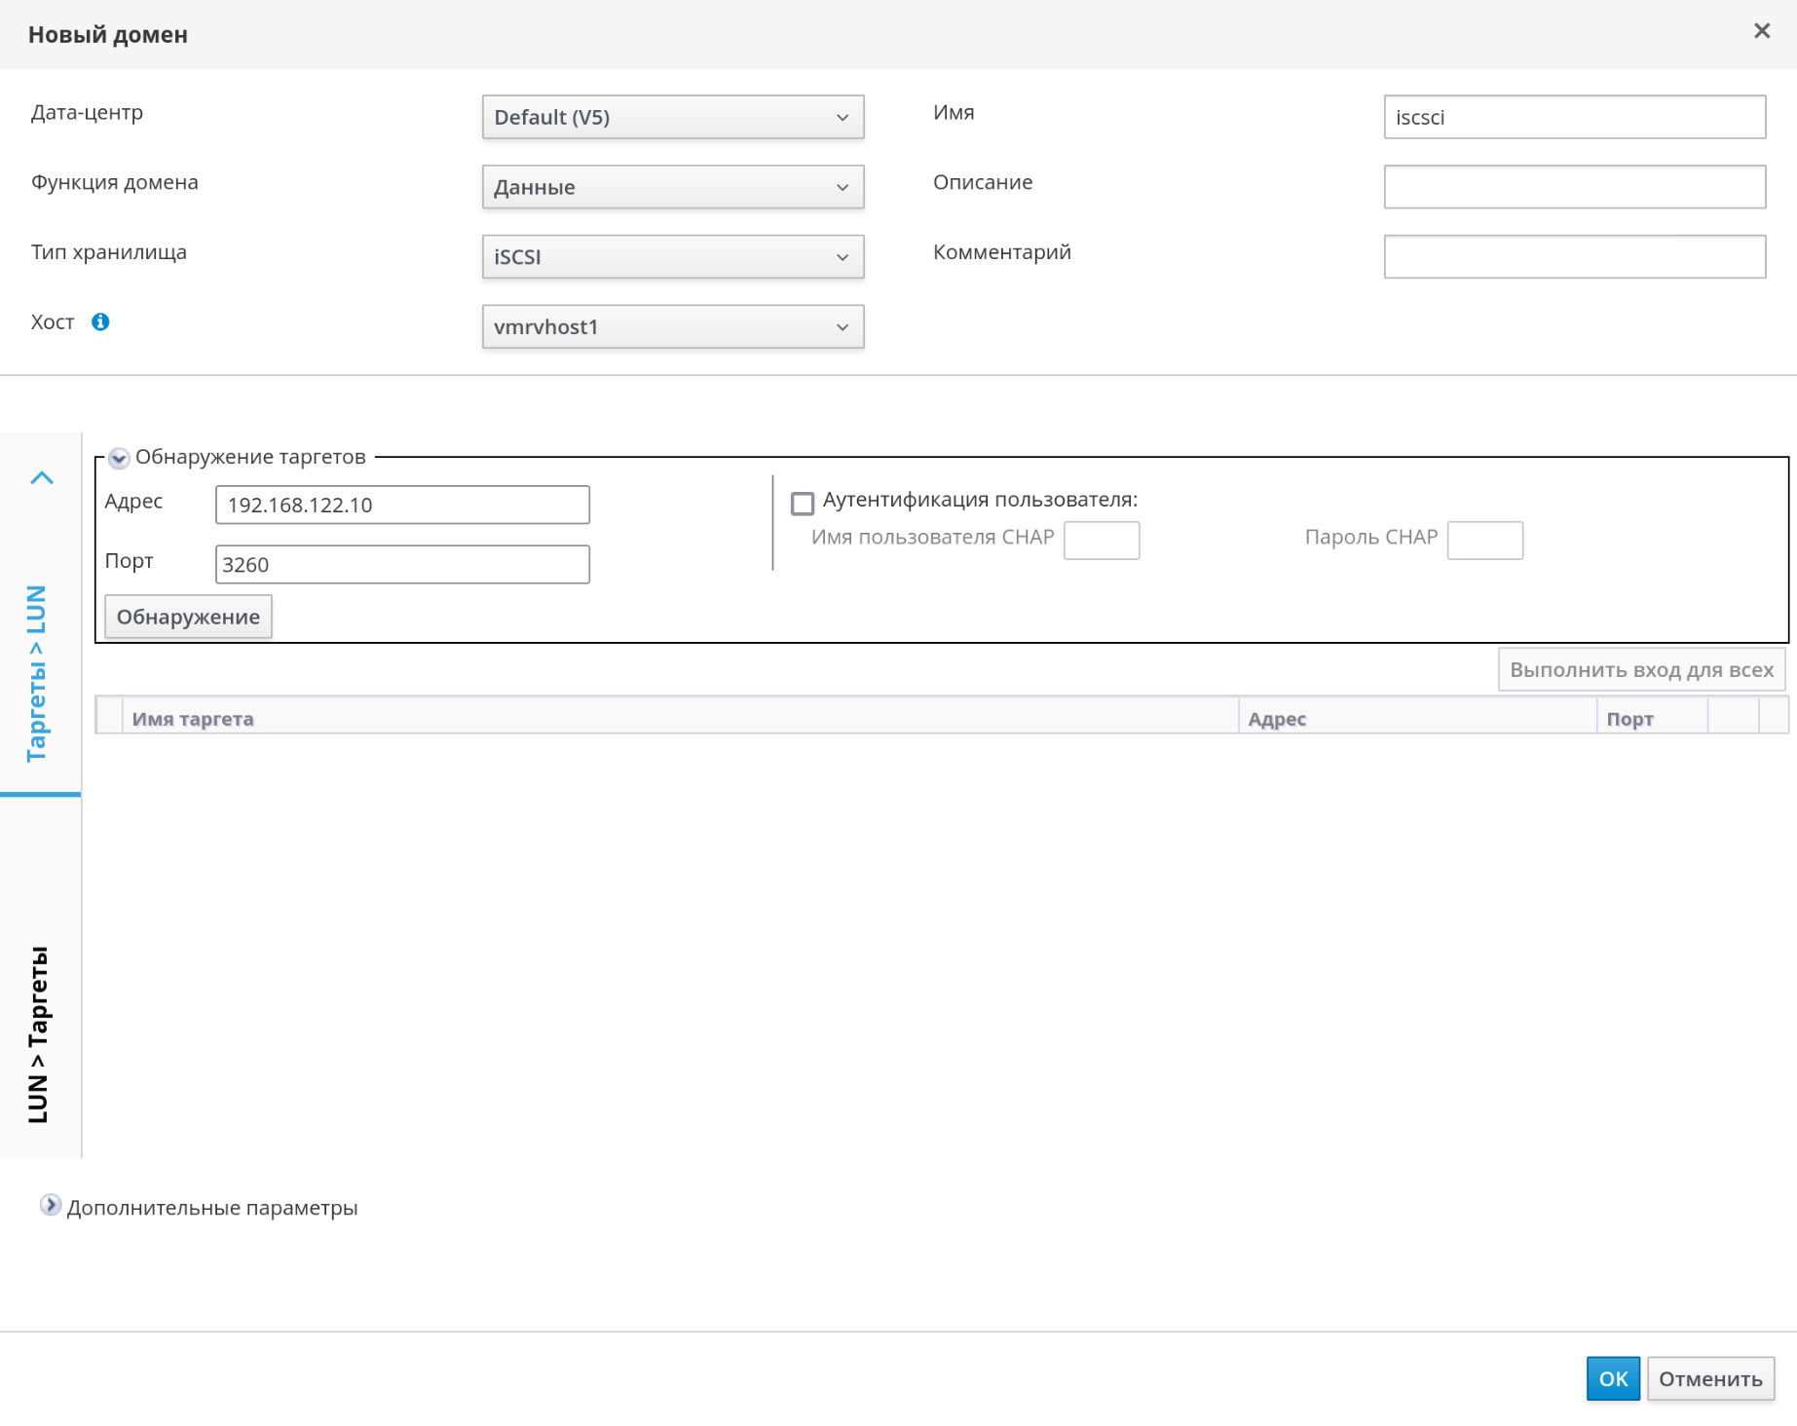This screenshot has height=1426, width=1797.
Task: Switch to the Таргеты > LUN tab
Action: pos(38,673)
